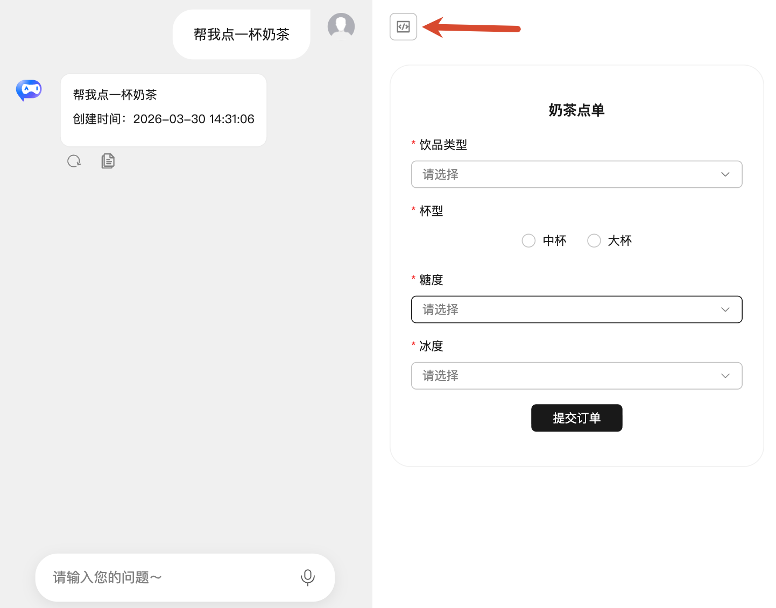776x608 pixels.
Task: Click the 请输入您的问题 input field
Action: [x=161, y=577]
